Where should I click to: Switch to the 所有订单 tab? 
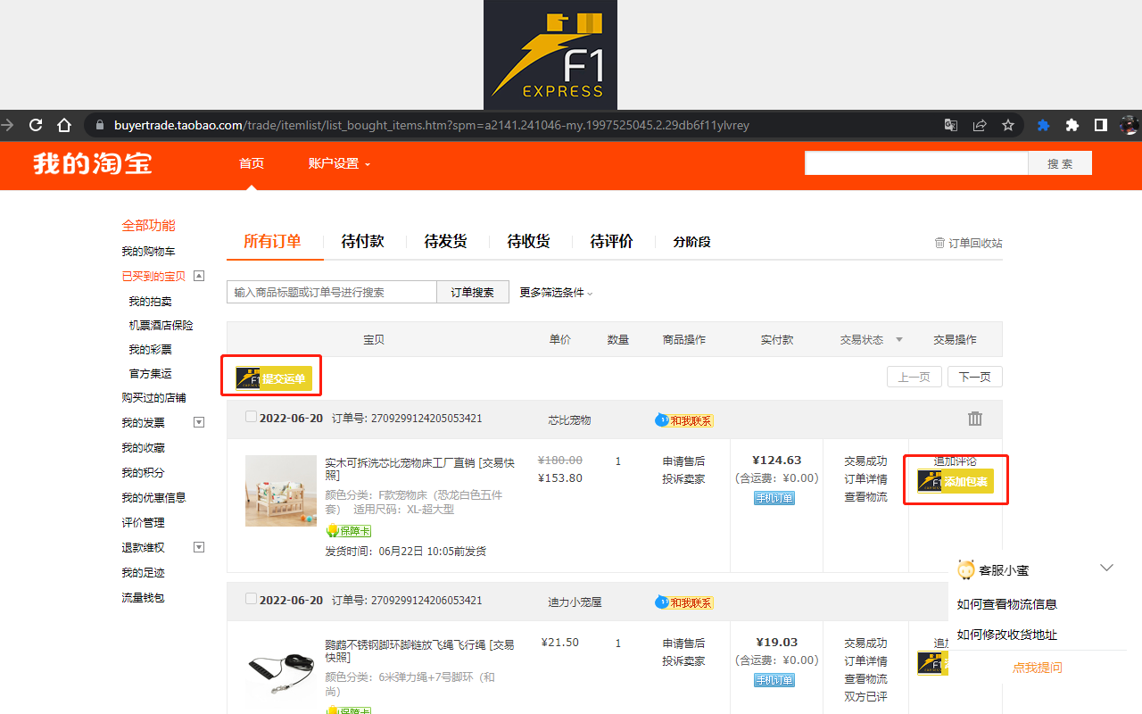tap(272, 241)
